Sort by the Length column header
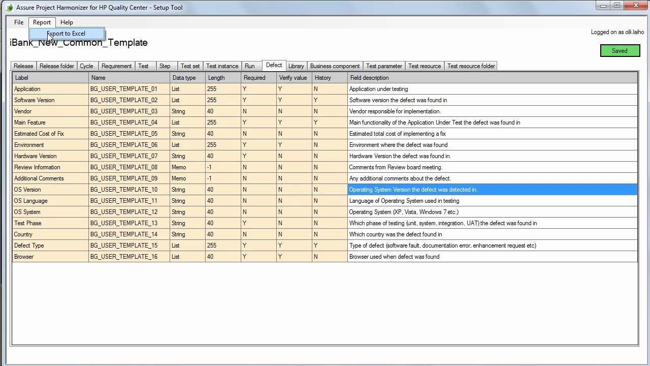650x366 pixels. click(223, 78)
